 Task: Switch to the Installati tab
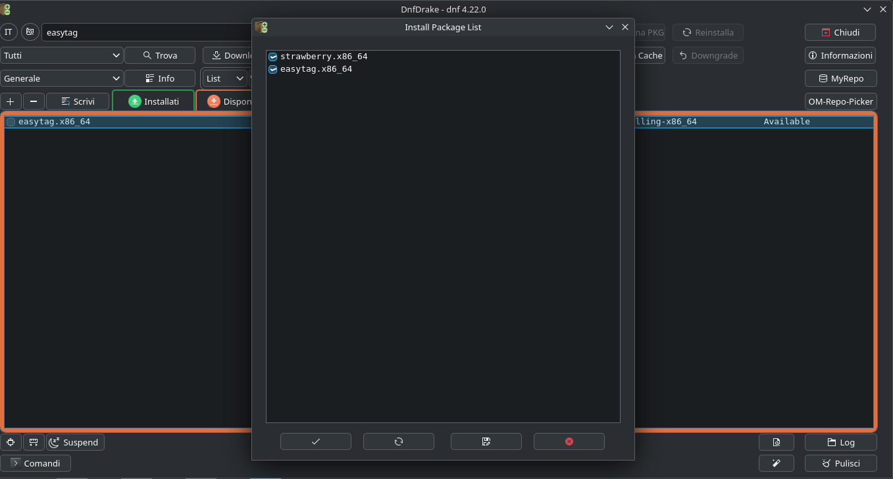(x=153, y=101)
